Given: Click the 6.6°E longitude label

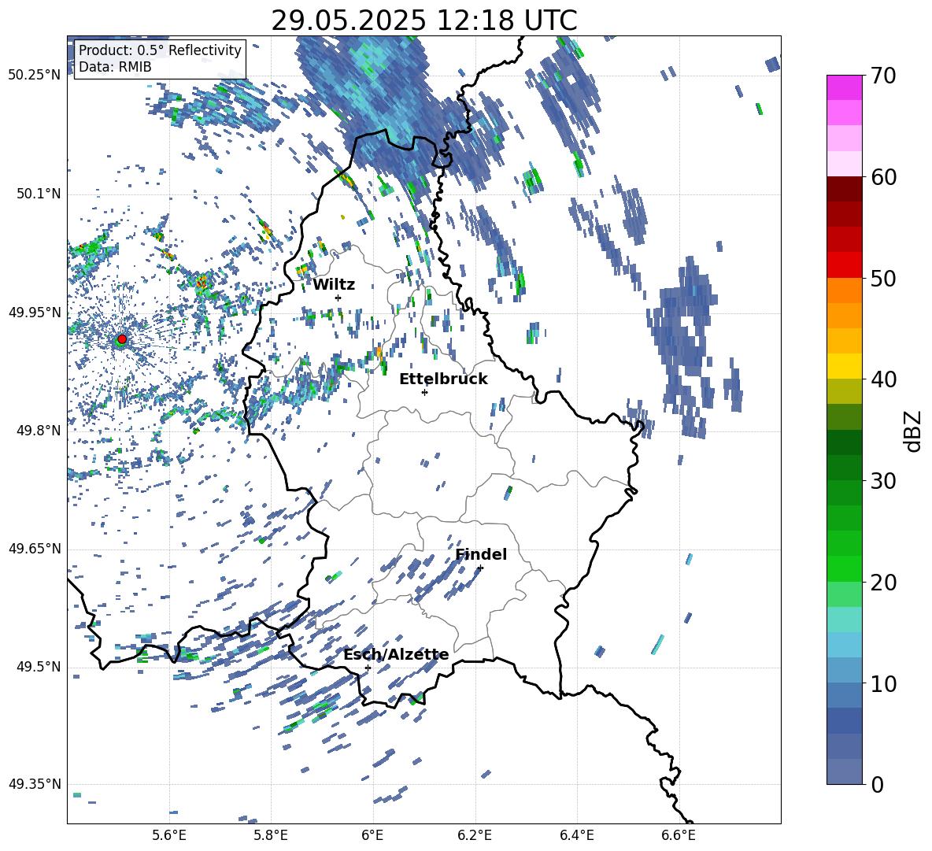Looking at the screenshot, I should coord(679,835).
